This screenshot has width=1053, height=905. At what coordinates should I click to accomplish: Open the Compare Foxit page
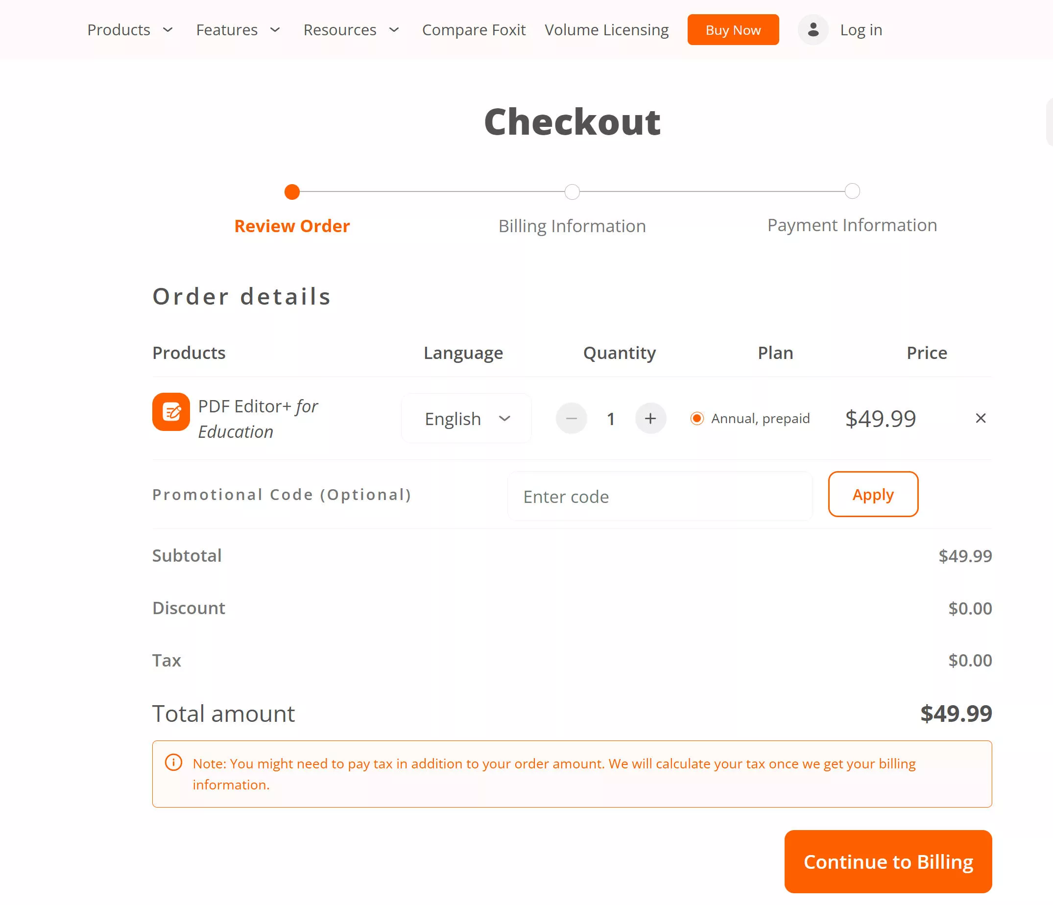474,30
